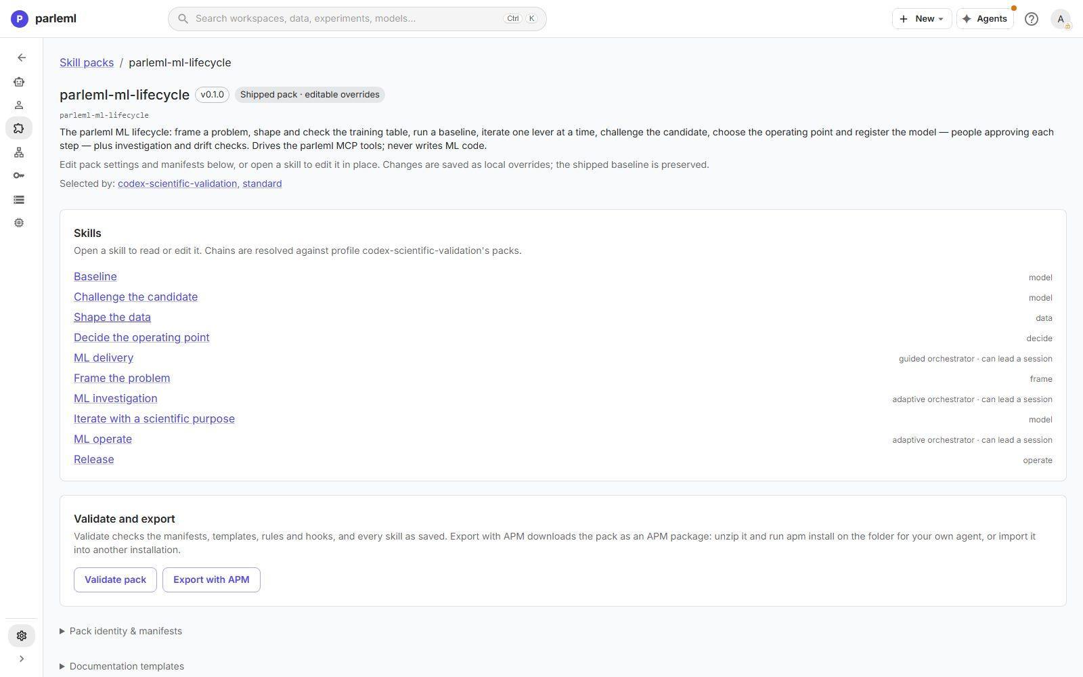Open the Baseline skill

[95, 276]
